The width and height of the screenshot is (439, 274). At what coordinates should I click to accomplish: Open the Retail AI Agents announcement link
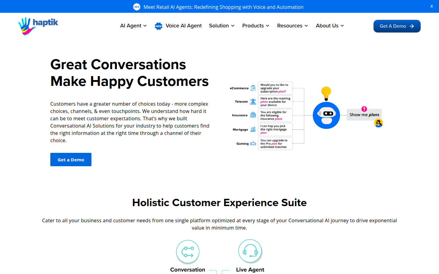[x=223, y=7]
